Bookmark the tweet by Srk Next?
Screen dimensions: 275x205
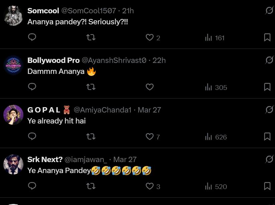tap(267, 187)
